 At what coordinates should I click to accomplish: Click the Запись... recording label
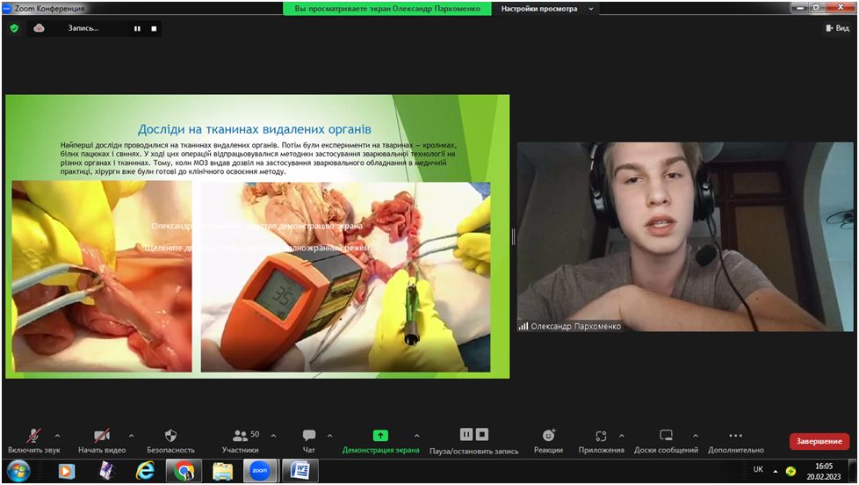83,28
